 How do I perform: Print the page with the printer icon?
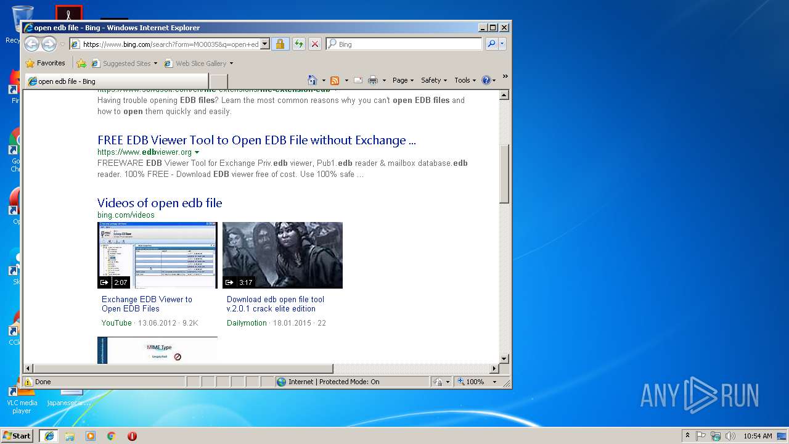(x=373, y=80)
